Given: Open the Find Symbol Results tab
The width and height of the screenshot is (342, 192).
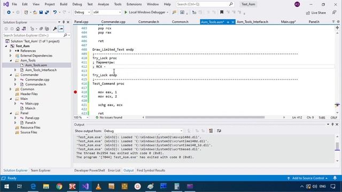Looking at the screenshot, I should coord(151,171).
